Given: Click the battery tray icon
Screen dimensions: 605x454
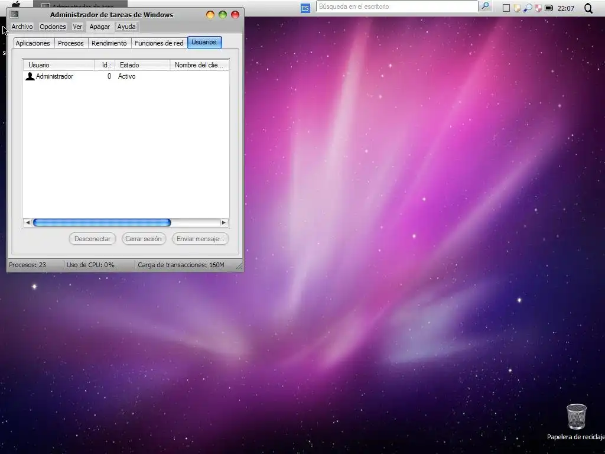Looking at the screenshot, I should click(549, 8).
